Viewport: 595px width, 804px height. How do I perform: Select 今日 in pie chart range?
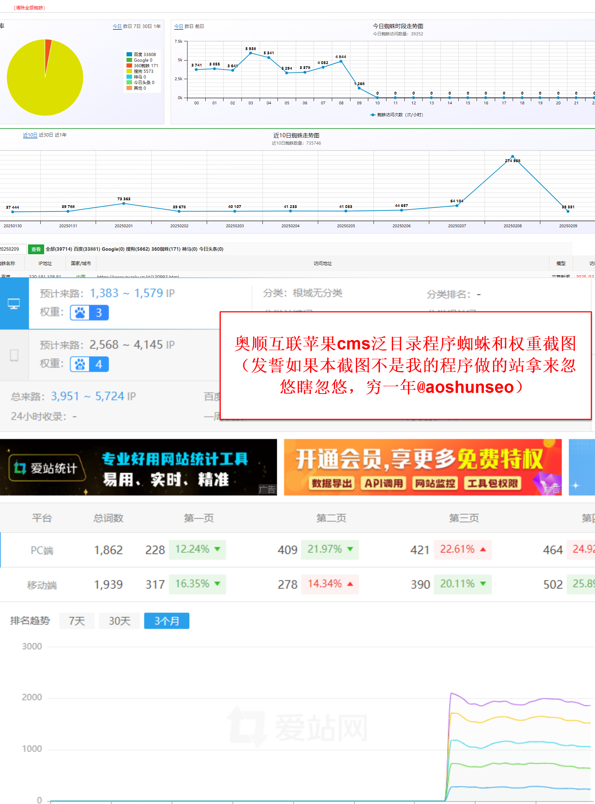(117, 26)
